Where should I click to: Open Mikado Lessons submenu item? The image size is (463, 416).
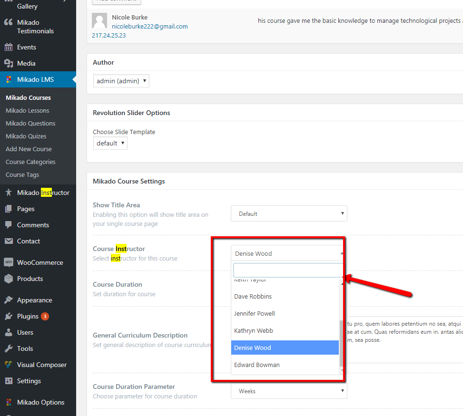(x=28, y=111)
